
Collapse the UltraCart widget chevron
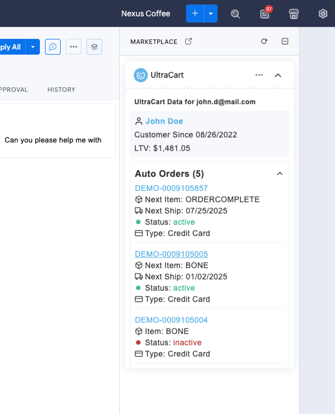coord(278,75)
